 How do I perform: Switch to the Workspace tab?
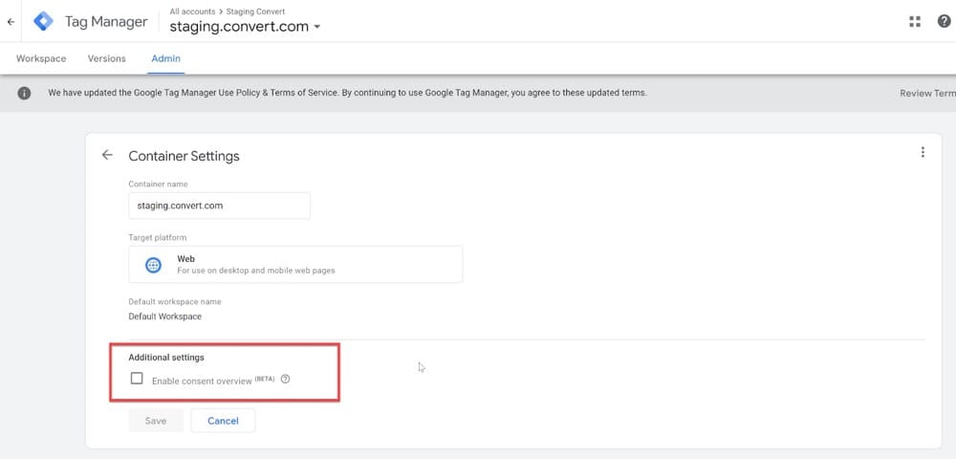(41, 58)
